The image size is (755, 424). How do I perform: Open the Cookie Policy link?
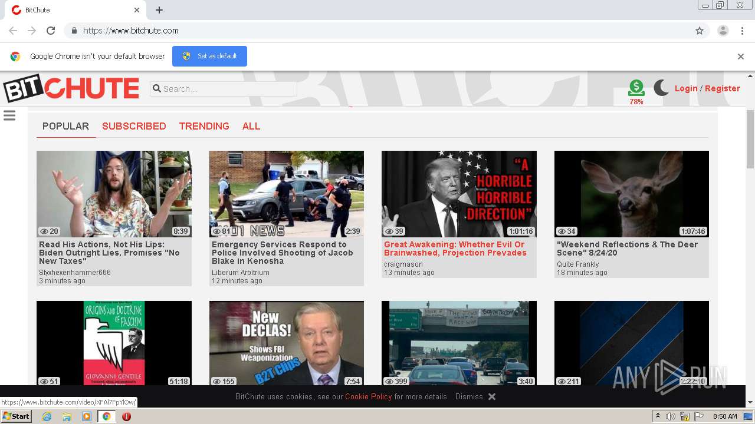(369, 396)
